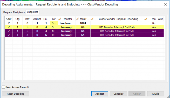Open decoding cell for interface 8 endpoint 6
The width and height of the screenshot is (170, 98).
click(117, 35)
